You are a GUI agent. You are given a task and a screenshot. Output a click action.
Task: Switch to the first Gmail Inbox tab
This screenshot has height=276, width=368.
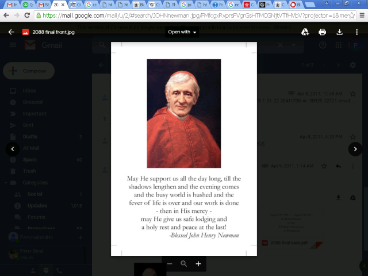pos(12,5)
